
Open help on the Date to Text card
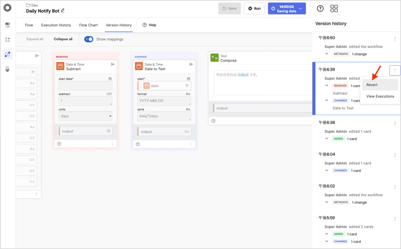[x=138, y=144]
